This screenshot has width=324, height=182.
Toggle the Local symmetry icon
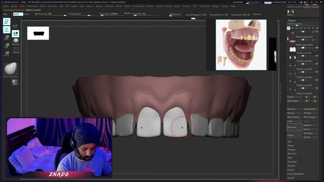[x=16, y=34]
